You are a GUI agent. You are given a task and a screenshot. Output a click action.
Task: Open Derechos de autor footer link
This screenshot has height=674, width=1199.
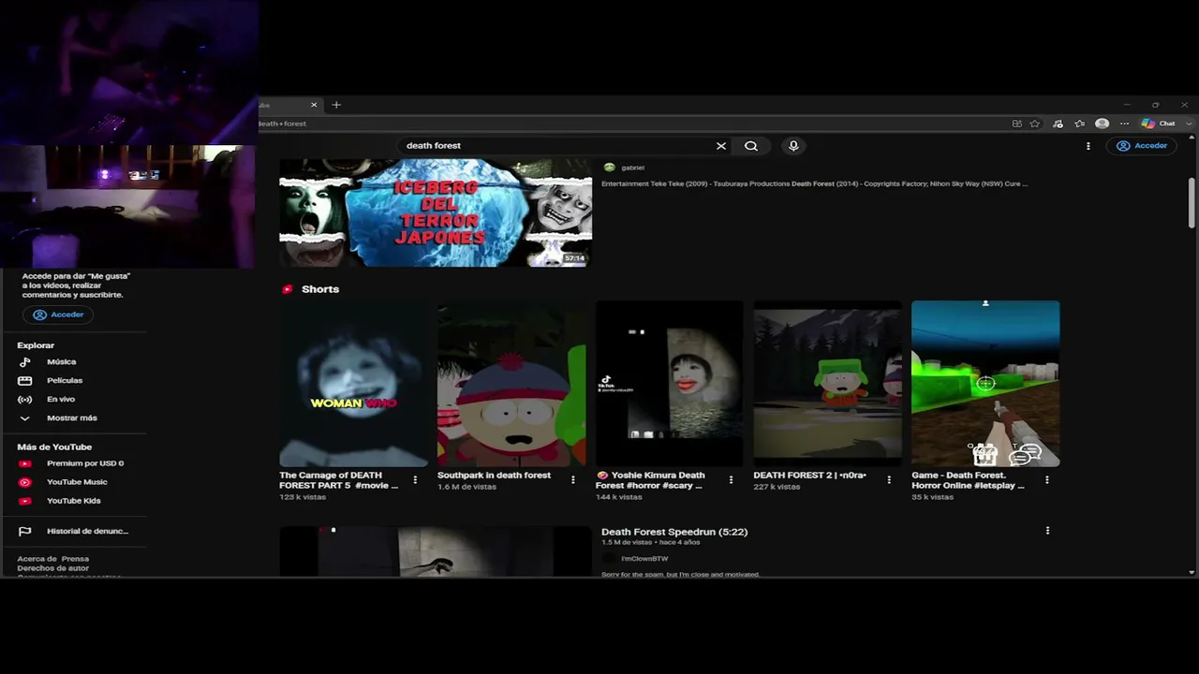(52, 568)
